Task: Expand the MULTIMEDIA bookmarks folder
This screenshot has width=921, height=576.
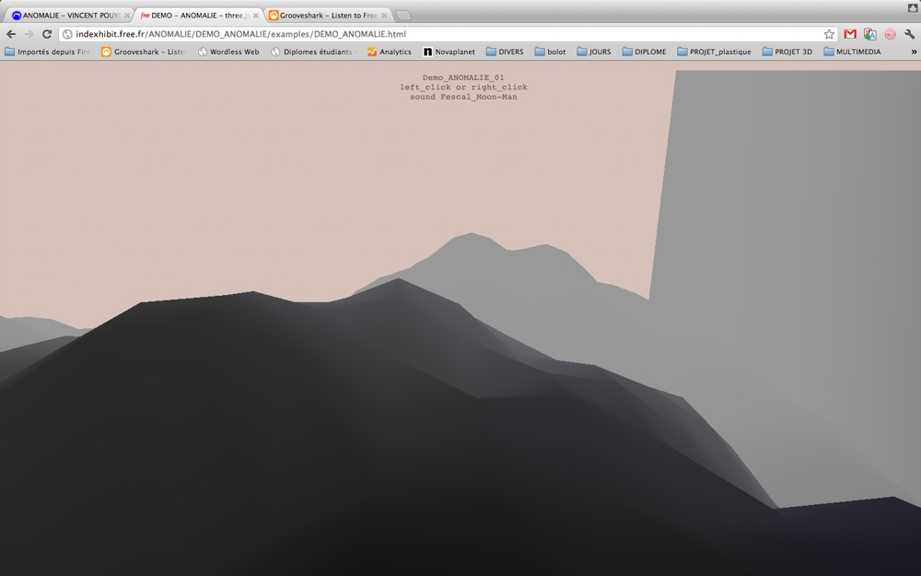Action: click(851, 53)
